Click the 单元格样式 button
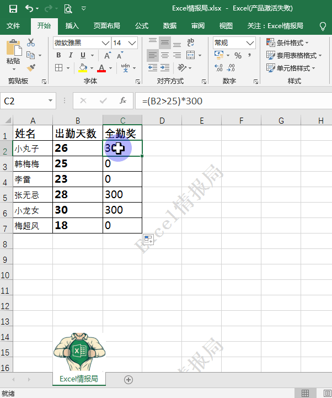 [291, 68]
